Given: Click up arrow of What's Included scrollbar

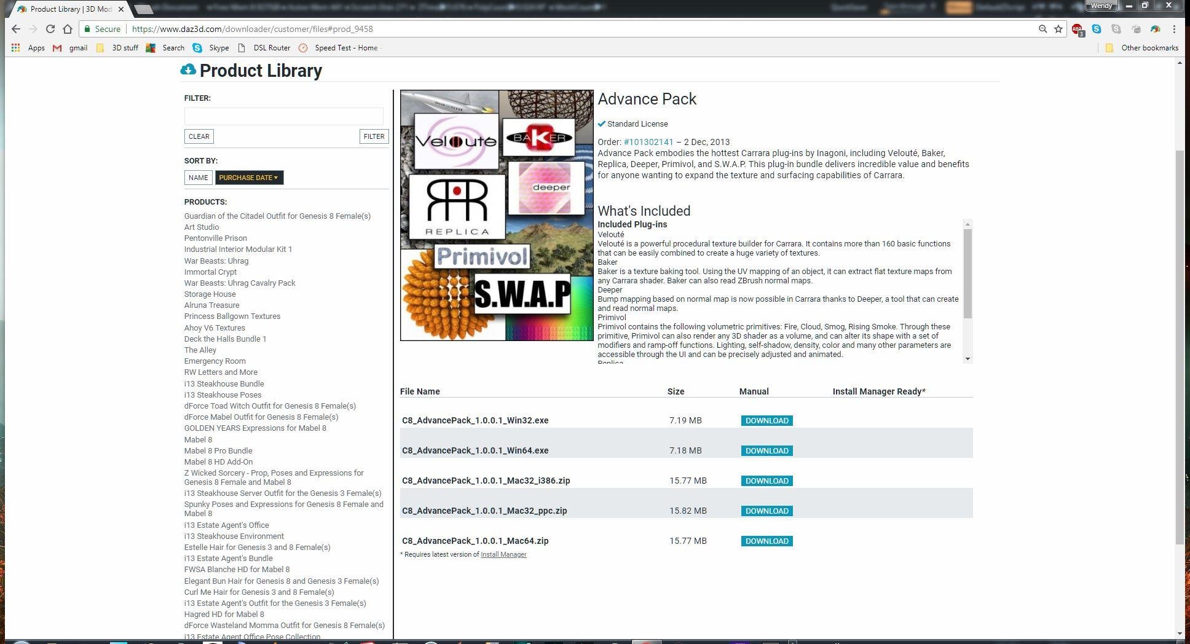Looking at the screenshot, I should [x=967, y=224].
